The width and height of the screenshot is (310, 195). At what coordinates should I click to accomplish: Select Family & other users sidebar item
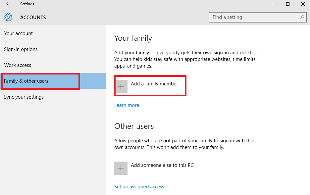point(26,81)
